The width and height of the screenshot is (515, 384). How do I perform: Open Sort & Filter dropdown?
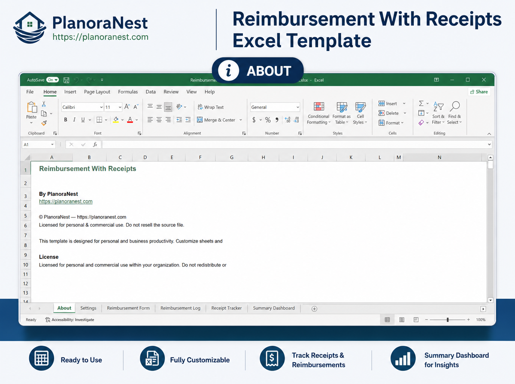coord(439,113)
